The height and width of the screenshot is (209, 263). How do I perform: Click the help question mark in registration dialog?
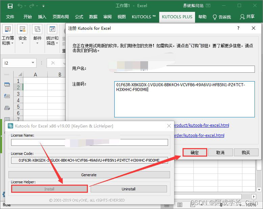click(x=238, y=28)
